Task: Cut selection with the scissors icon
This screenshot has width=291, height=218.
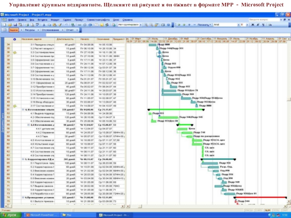Action: [x=44, y=25]
